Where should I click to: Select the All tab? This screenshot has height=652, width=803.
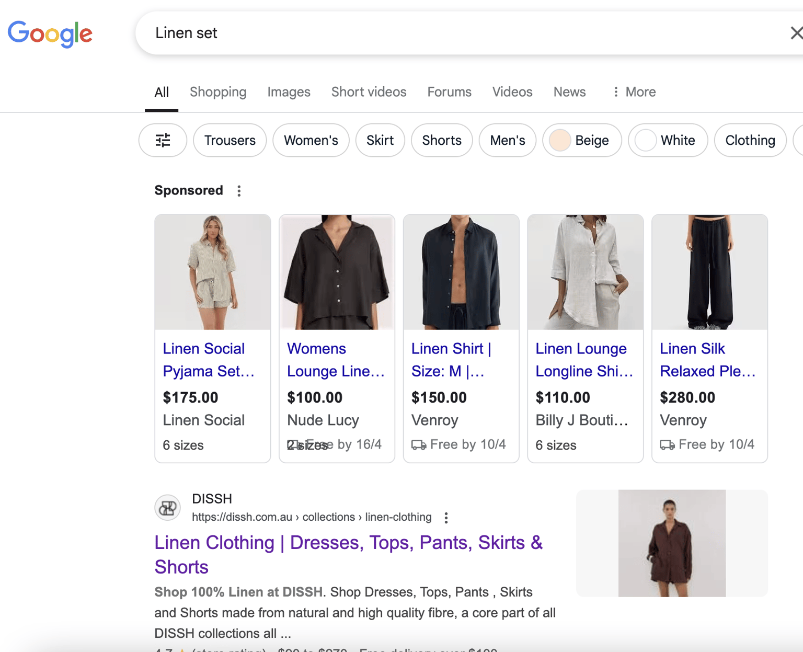pos(162,93)
